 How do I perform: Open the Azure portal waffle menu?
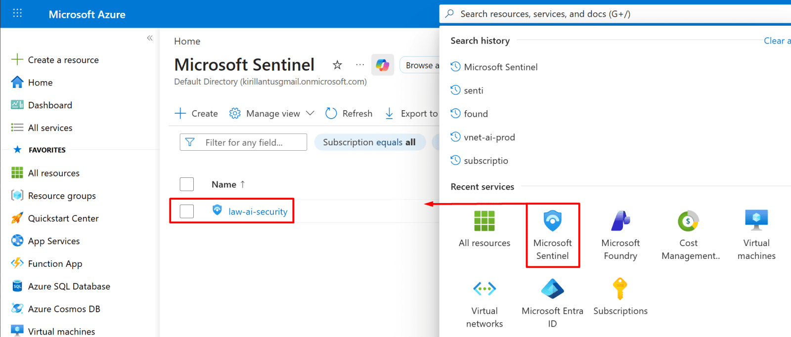(x=17, y=13)
